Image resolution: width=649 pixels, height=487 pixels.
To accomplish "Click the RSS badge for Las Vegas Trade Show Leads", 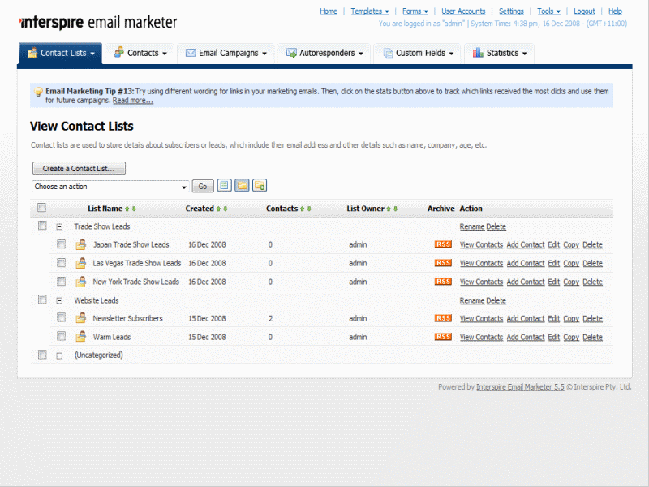I will [443, 263].
